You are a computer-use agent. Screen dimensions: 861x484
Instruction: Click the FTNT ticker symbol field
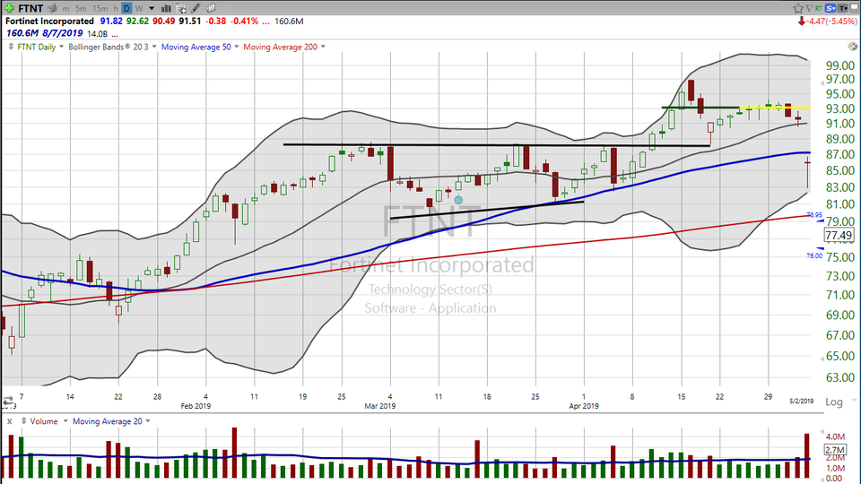click(30, 8)
